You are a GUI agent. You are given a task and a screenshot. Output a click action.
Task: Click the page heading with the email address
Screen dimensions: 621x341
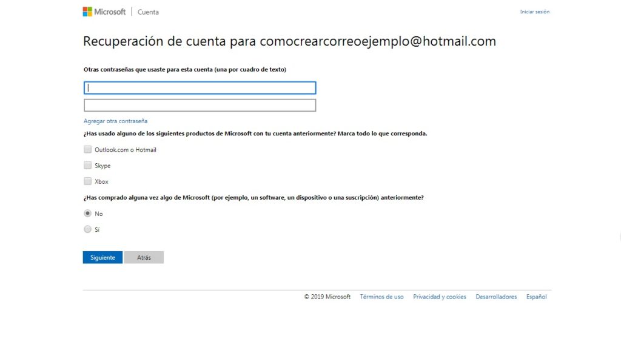click(x=289, y=41)
